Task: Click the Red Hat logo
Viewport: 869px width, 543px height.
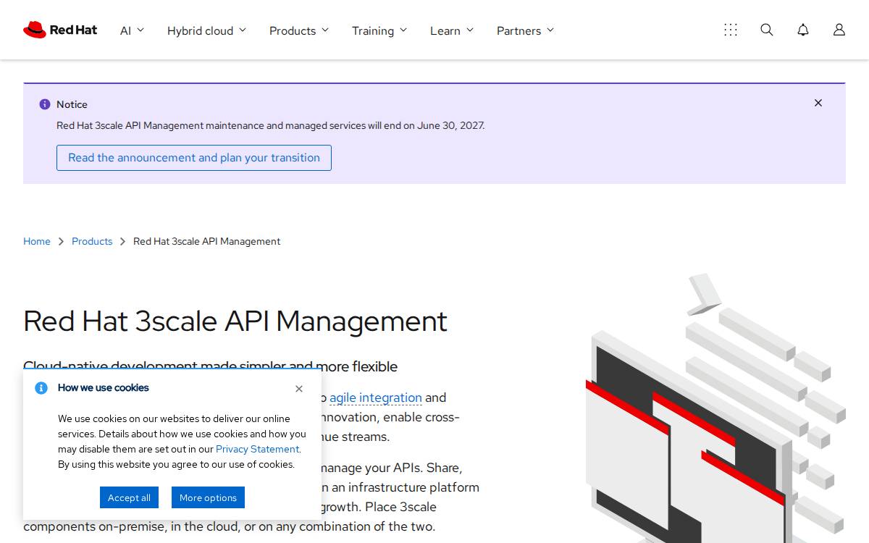Action: [60, 30]
